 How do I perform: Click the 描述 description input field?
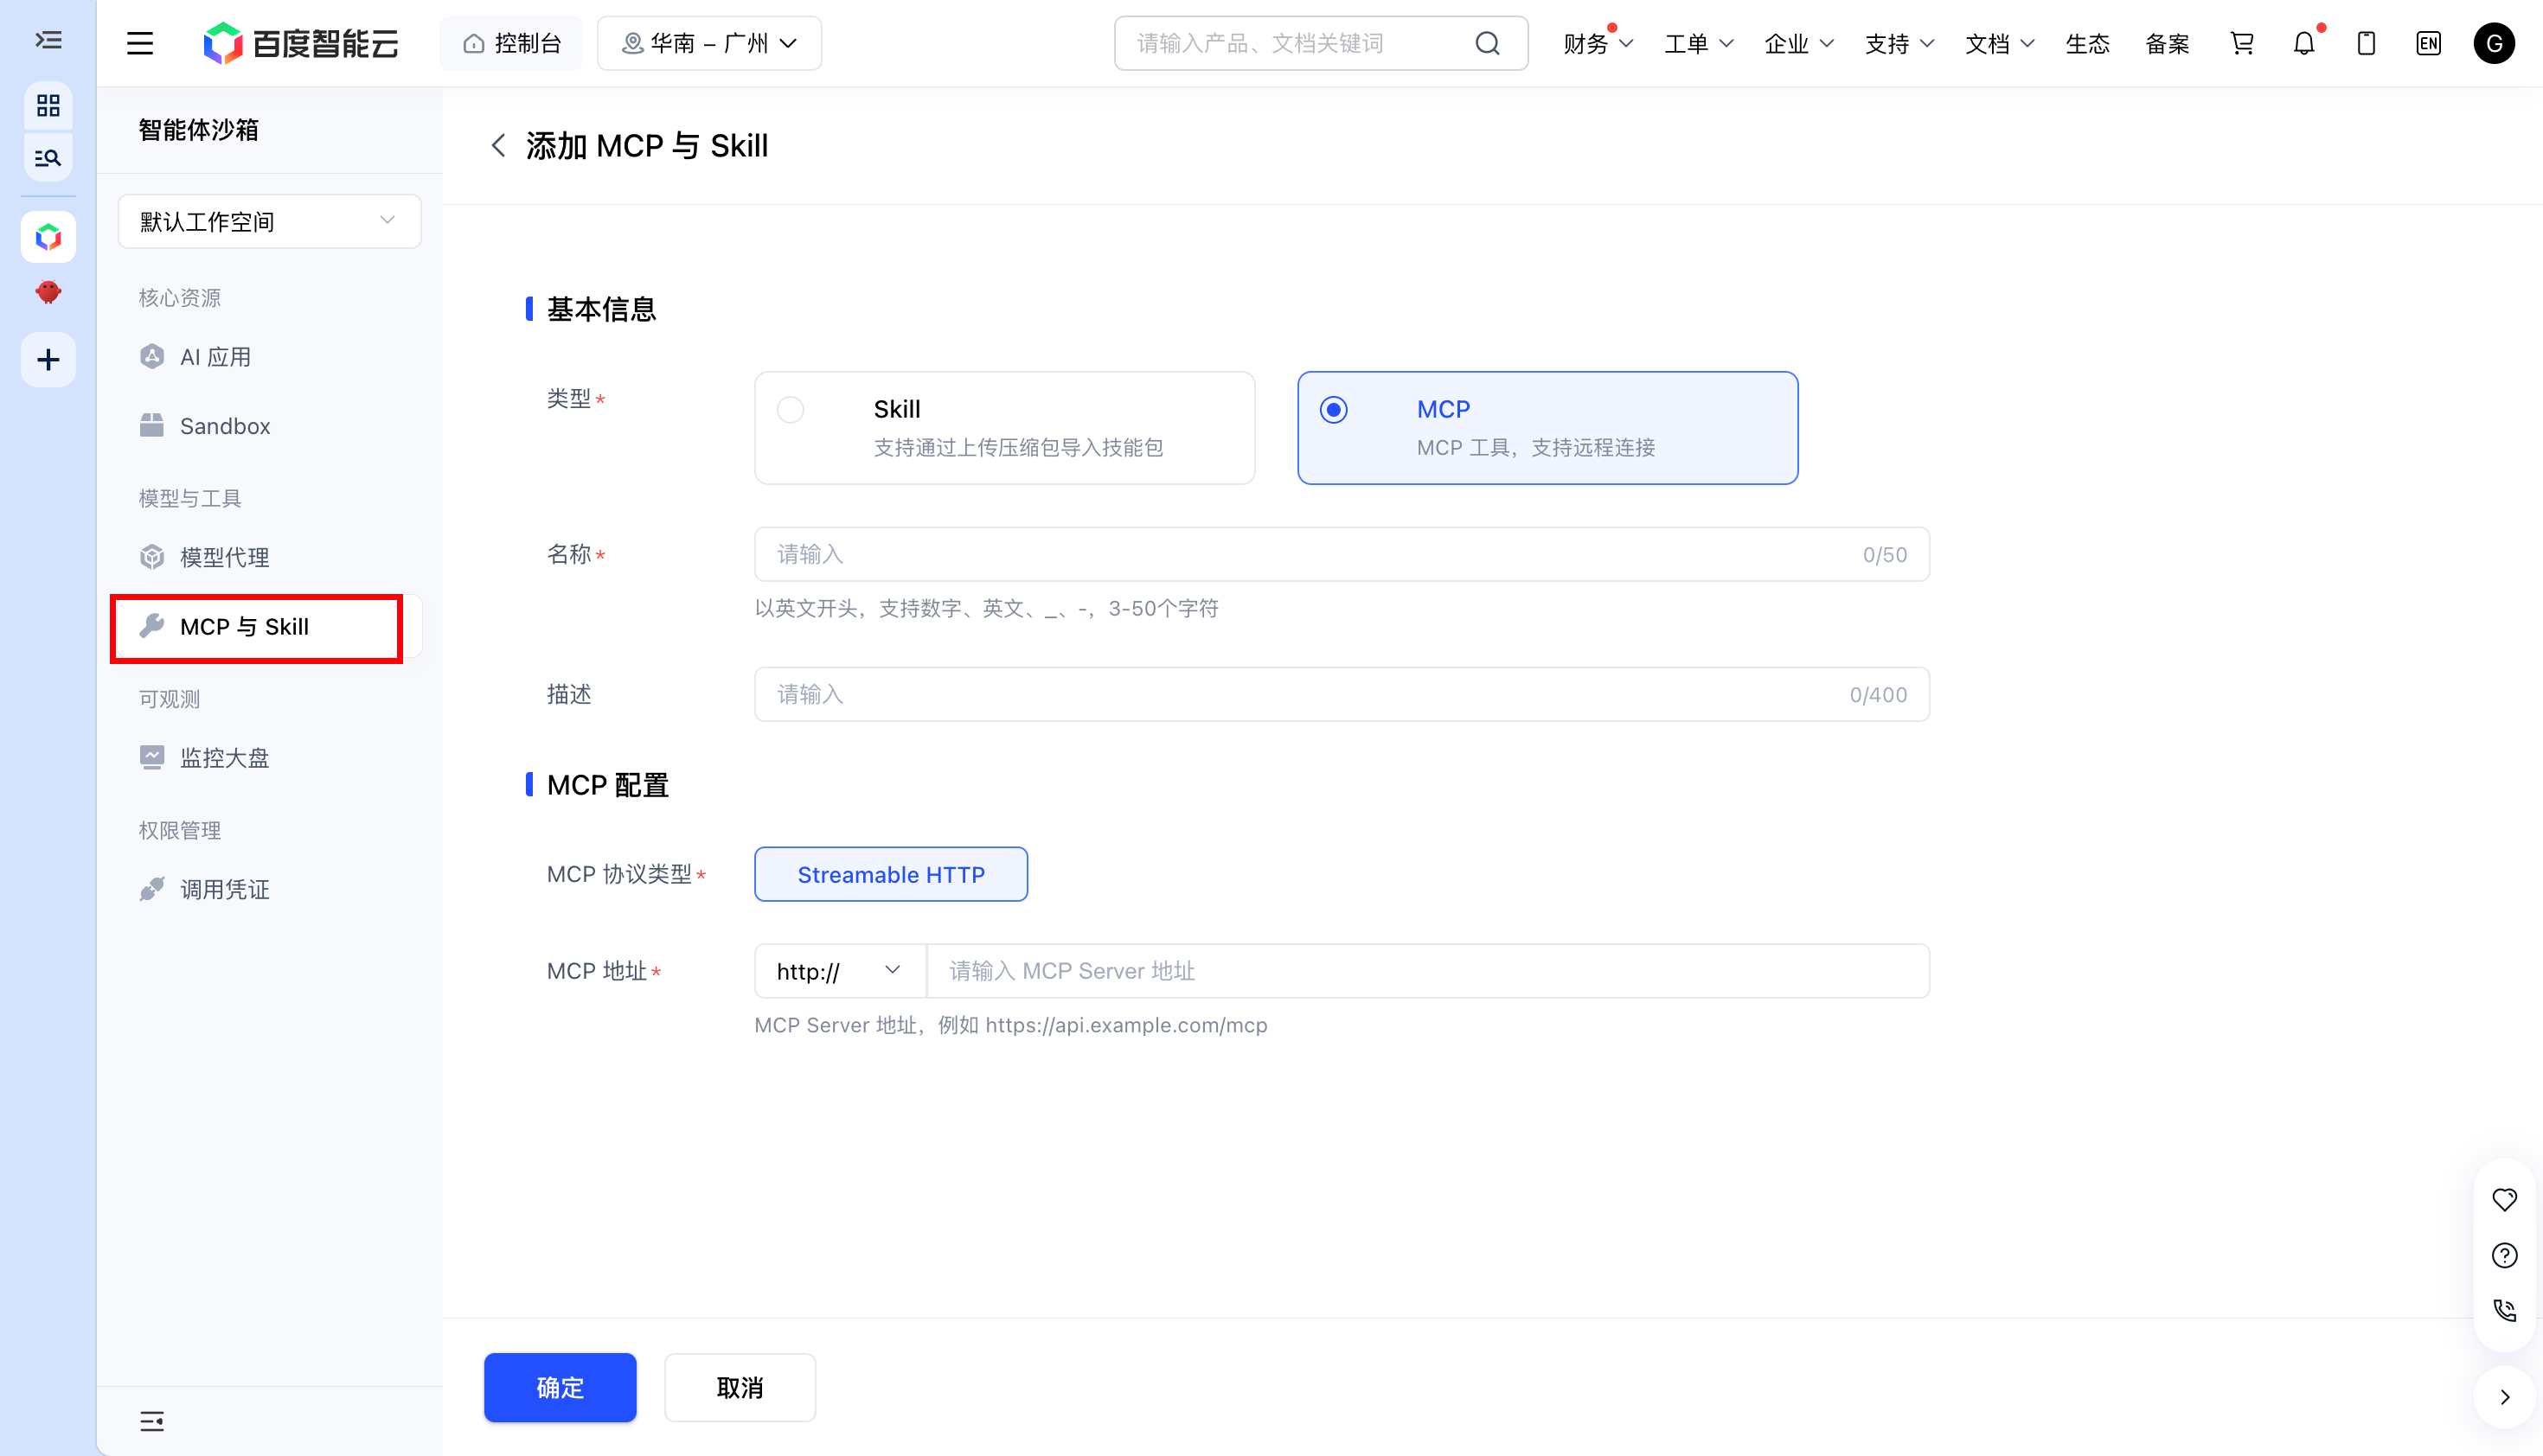point(1342,694)
